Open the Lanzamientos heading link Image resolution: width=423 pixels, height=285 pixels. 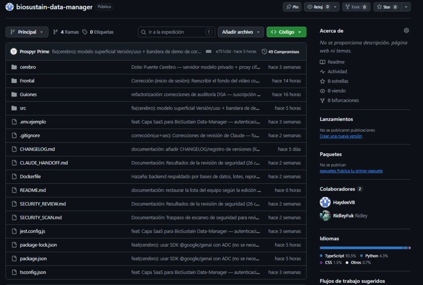[x=336, y=119]
